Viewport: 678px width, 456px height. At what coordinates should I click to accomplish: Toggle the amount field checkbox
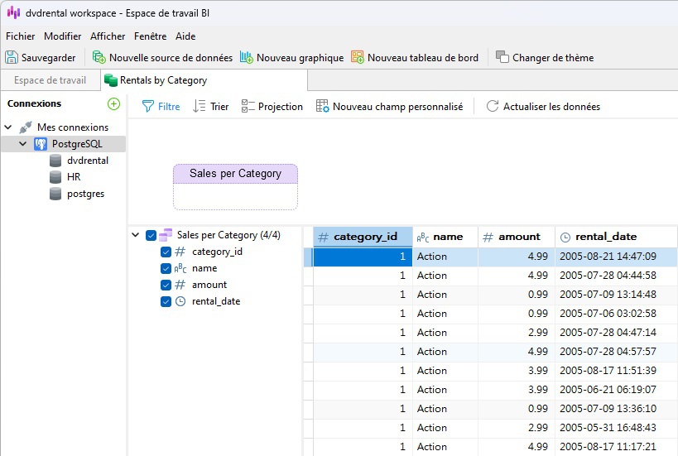[x=166, y=285]
